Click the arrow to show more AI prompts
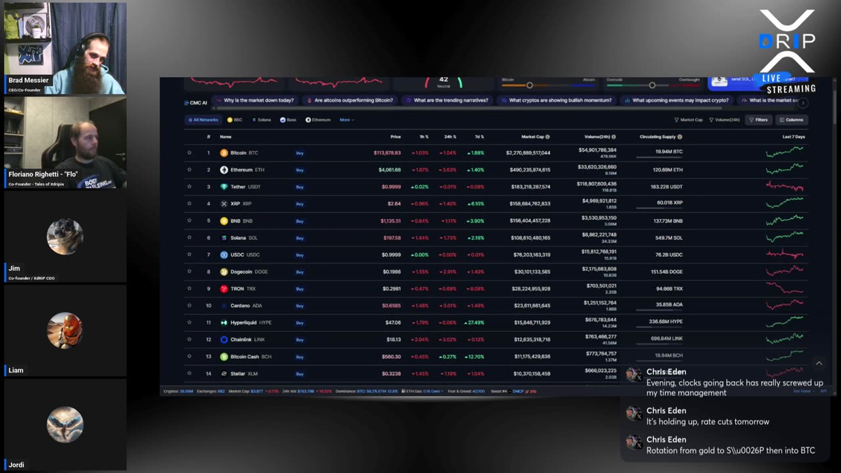 pos(803,102)
